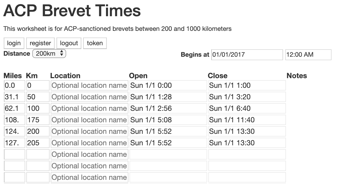The width and height of the screenshot is (344, 184).
Task: Click the begin date field 01/01/2017
Action: [x=247, y=55]
